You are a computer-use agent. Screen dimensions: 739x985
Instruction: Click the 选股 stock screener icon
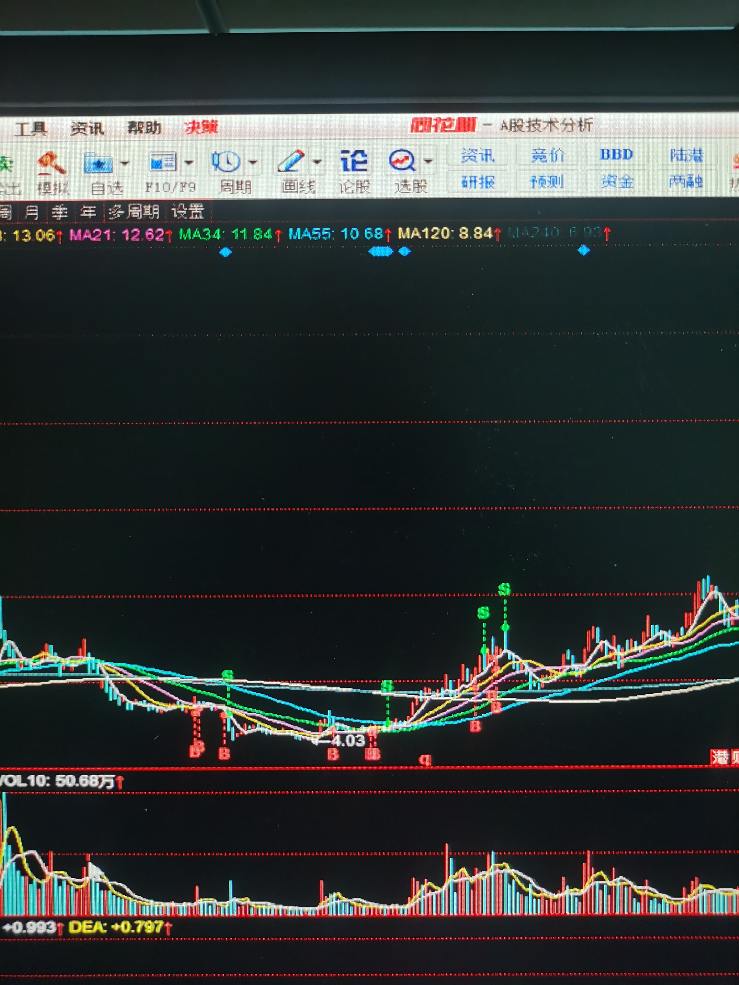pyautogui.click(x=402, y=160)
